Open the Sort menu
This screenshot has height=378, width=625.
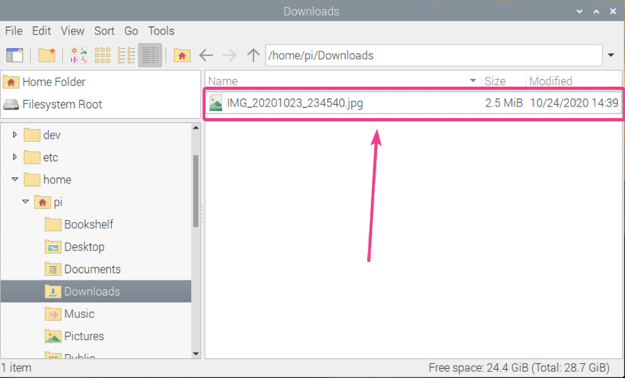click(105, 31)
